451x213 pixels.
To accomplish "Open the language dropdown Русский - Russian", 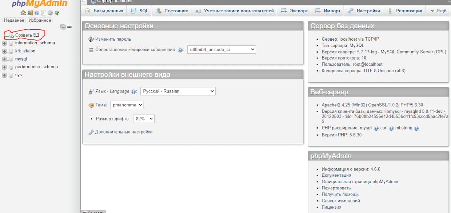I will pyautogui.click(x=178, y=91).
